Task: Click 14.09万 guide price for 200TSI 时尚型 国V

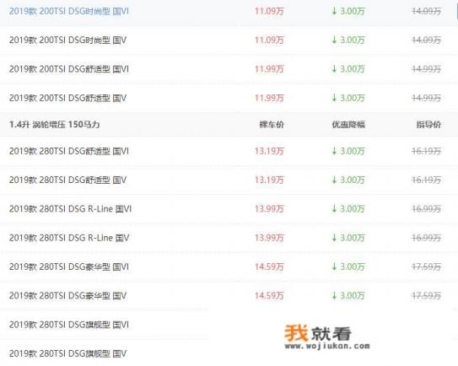Action: pyautogui.click(x=427, y=40)
